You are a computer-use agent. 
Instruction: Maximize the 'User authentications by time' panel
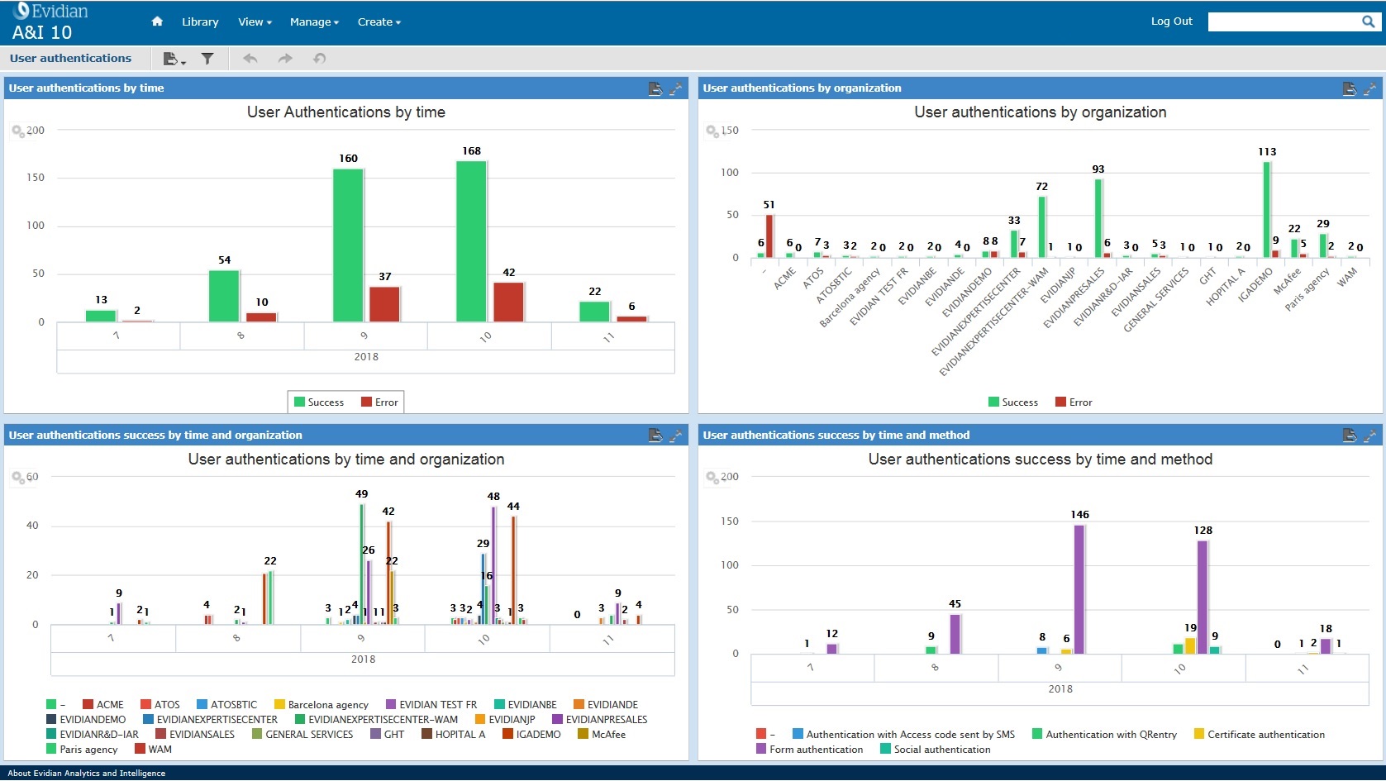tap(675, 88)
